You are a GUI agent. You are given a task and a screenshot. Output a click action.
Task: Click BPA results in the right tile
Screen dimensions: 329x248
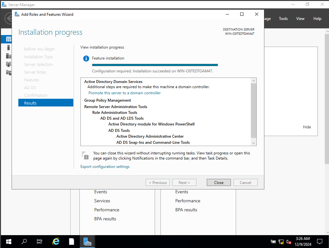[186, 210]
